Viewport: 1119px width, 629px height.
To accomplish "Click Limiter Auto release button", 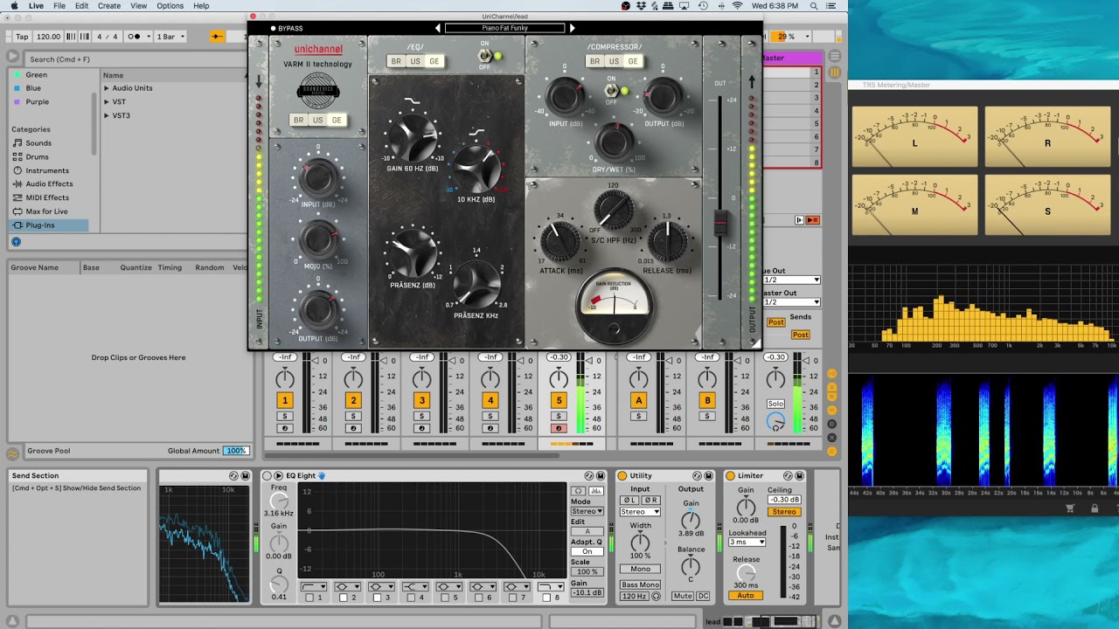I will [x=746, y=596].
